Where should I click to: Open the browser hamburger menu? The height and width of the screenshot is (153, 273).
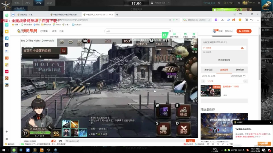[258, 20]
